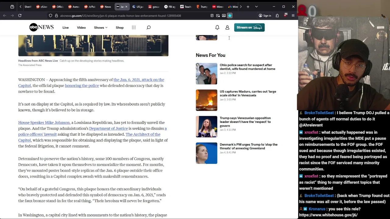This screenshot has width=390, height=219.
Task: Switch to the Trump tab
Action: point(202,7)
